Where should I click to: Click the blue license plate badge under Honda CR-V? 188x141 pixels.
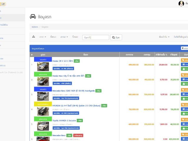pyautogui.click(x=63, y=68)
